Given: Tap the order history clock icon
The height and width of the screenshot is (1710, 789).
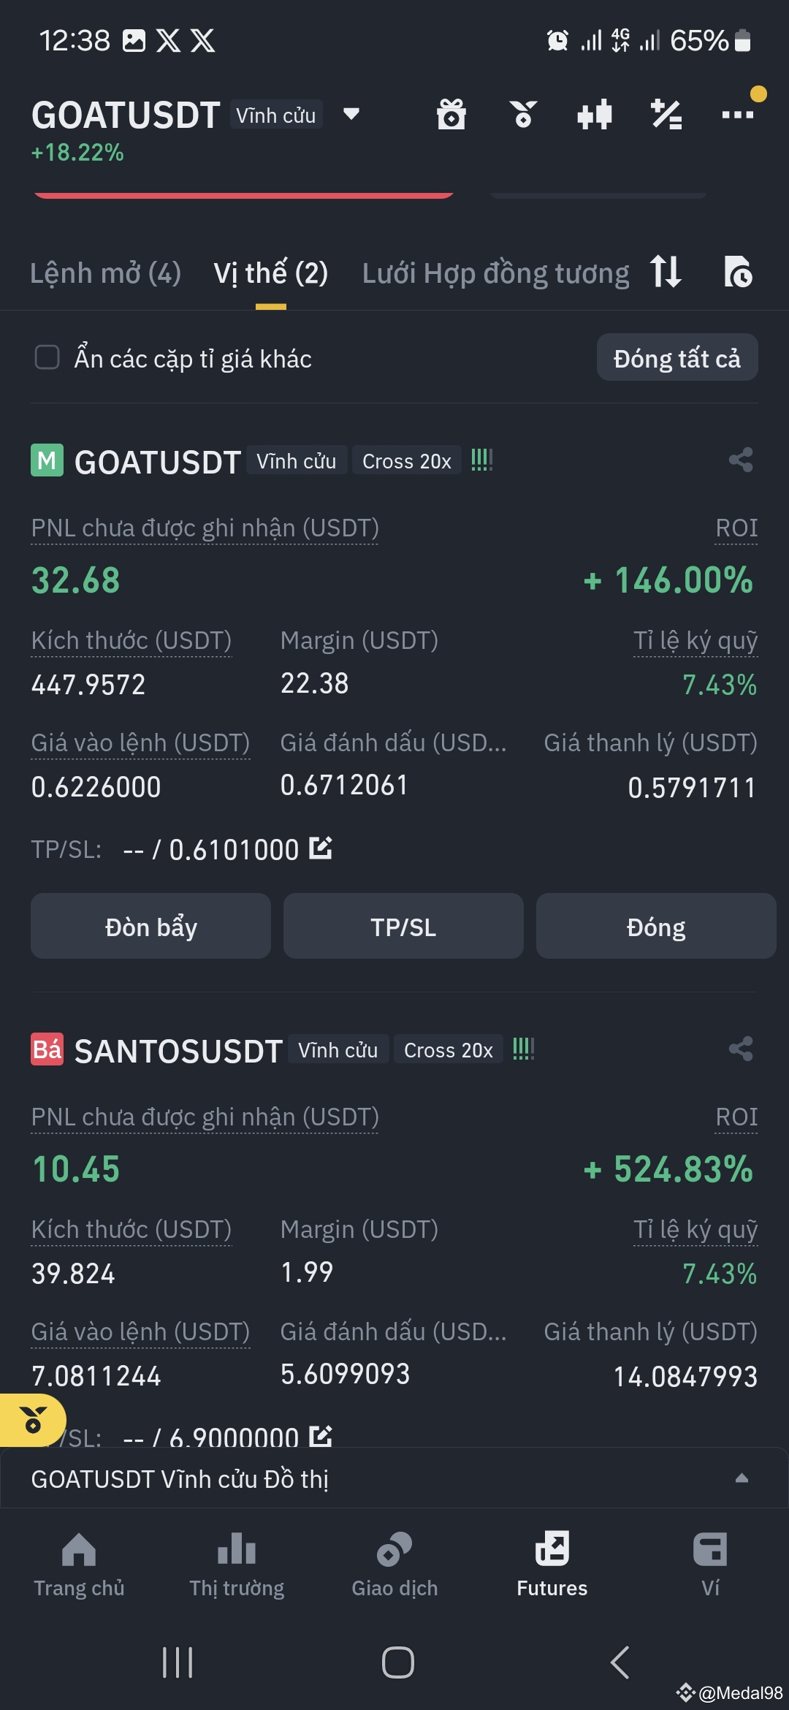Looking at the screenshot, I should [x=738, y=272].
